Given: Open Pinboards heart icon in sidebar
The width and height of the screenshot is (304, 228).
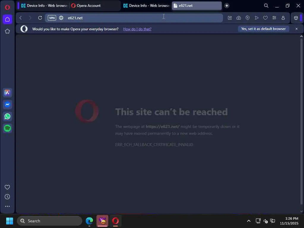Looking at the screenshot, I should click(7, 187).
